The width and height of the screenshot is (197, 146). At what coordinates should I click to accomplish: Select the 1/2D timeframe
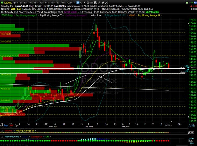69,3
